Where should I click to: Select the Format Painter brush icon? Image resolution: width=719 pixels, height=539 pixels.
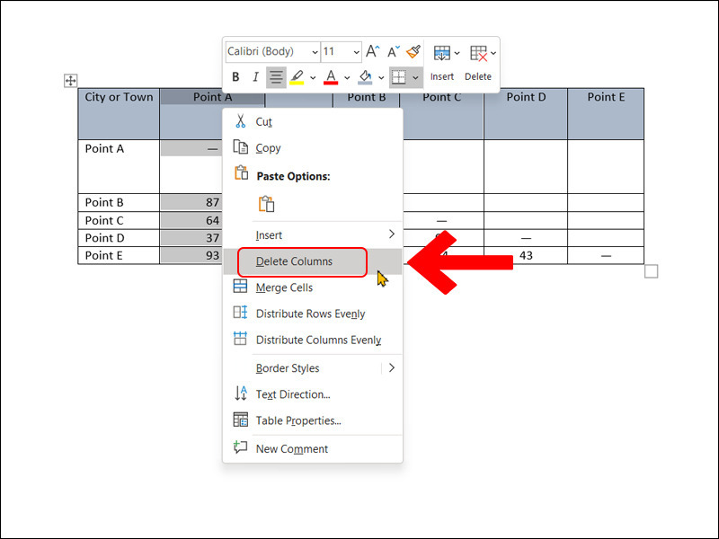(413, 52)
